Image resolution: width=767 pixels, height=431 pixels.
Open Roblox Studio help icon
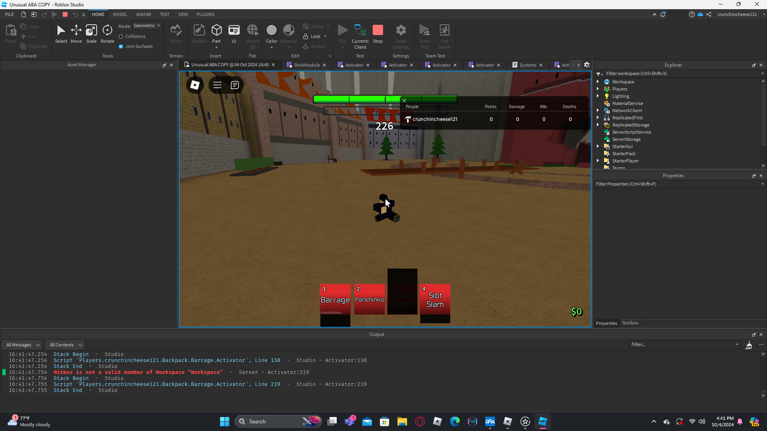click(691, 14)
